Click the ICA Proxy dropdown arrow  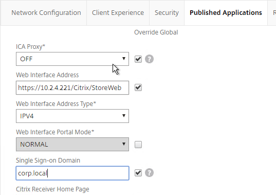124,59
